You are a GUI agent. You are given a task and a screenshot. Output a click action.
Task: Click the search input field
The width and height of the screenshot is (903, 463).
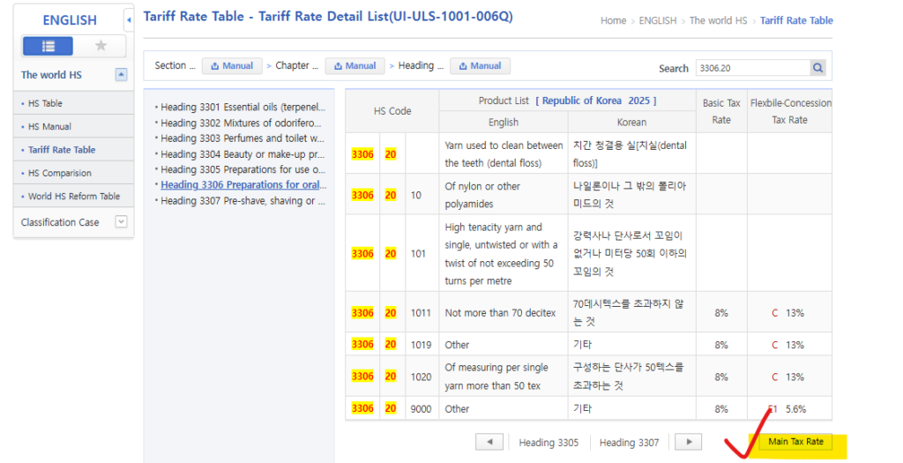pyautogui.click(x=750, y=68)
